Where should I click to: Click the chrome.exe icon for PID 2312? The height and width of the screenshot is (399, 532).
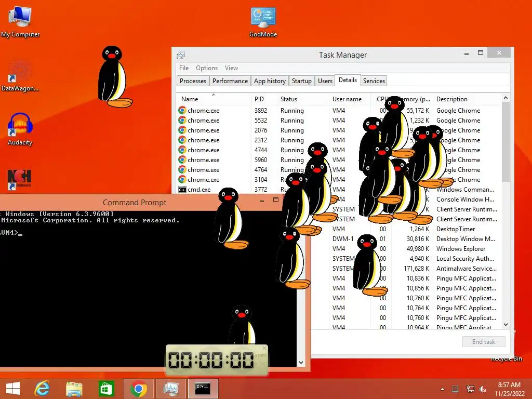[x=182, y=140]
